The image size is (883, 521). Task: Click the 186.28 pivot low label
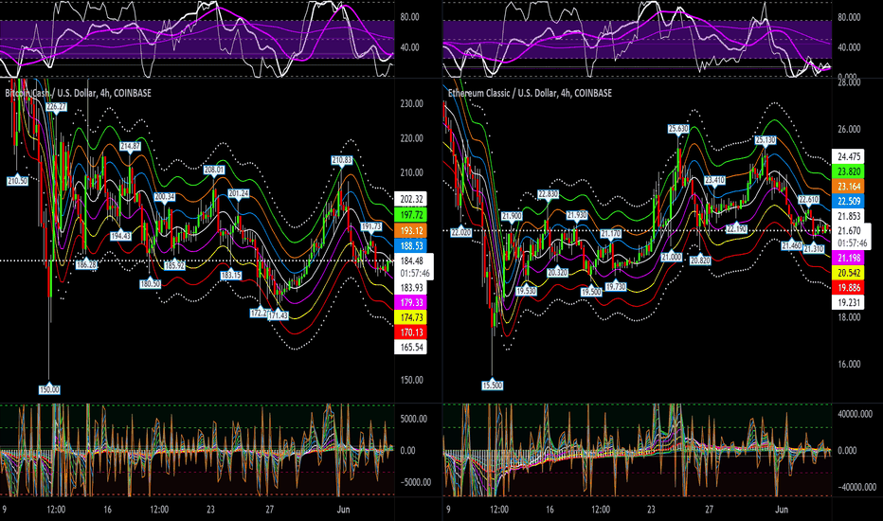tap(86, 264)
